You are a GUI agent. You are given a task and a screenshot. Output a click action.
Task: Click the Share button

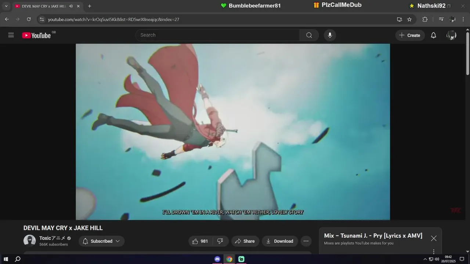click(x=245, y=241)
